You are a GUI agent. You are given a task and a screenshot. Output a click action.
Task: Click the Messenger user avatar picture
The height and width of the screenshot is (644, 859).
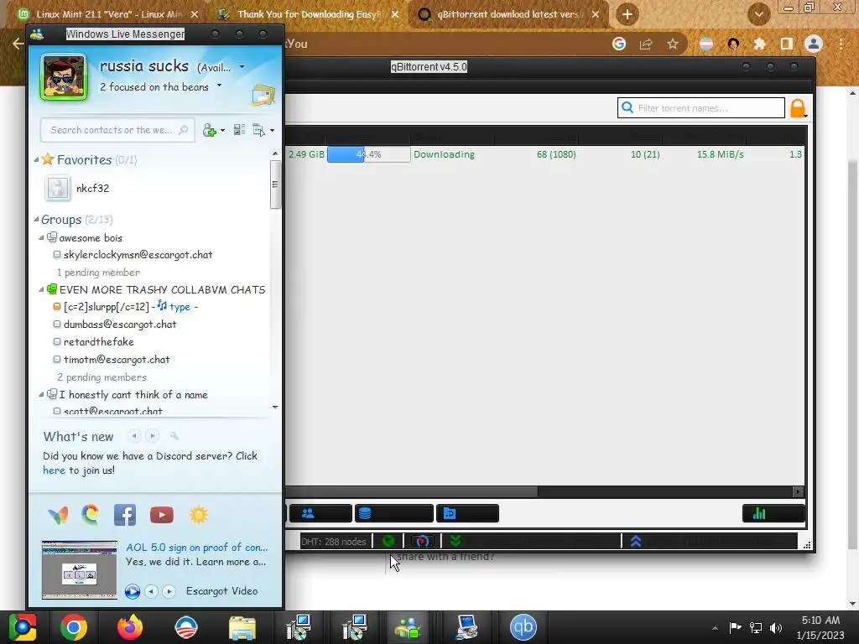64,76
